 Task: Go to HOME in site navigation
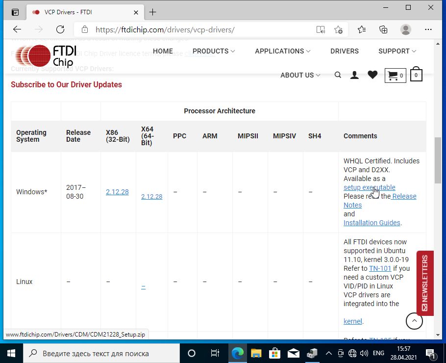click(x=163, y=51)
